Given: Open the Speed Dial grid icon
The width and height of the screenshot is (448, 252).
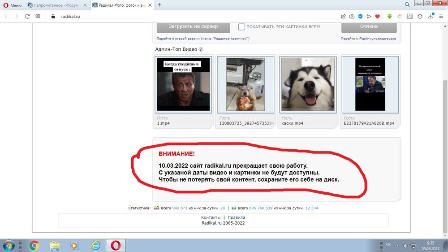Looking at the screenshot, I should 38,16.
